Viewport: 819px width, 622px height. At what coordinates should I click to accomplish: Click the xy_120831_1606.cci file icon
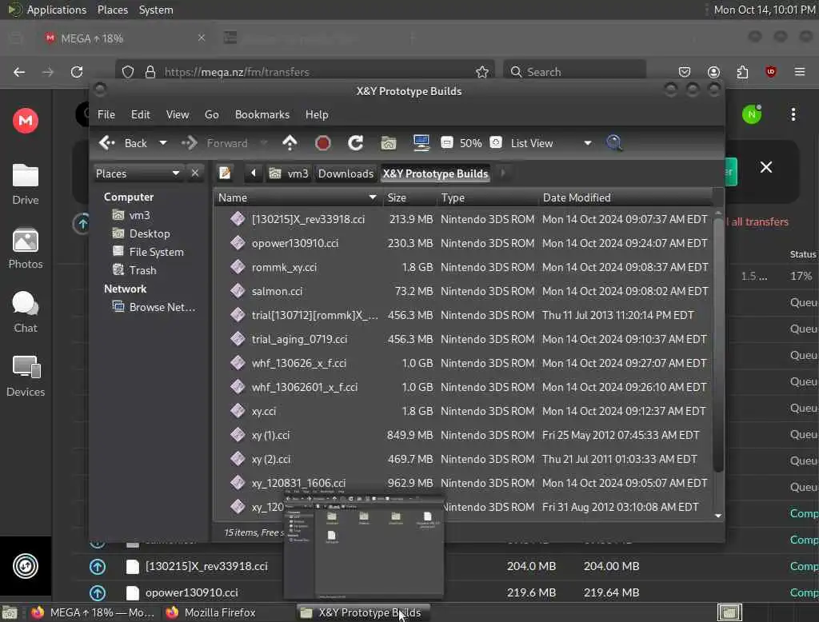pos(238,483)
